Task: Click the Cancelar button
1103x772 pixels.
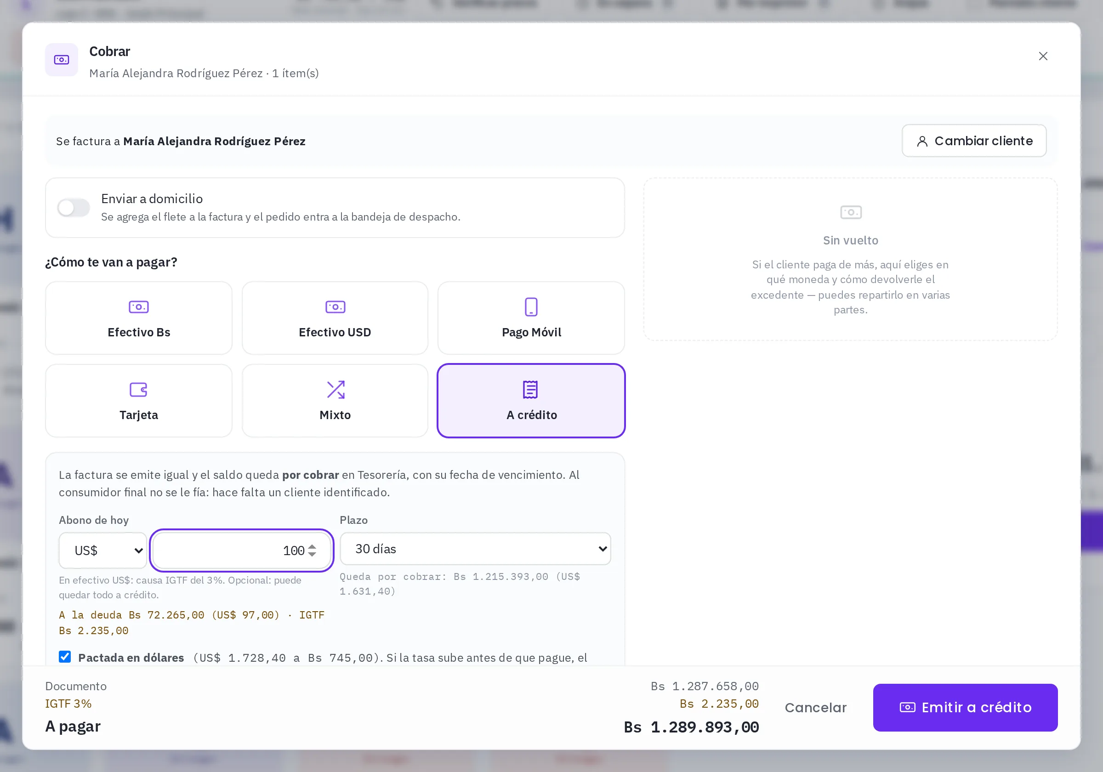Action: click(x=815, y=708)
